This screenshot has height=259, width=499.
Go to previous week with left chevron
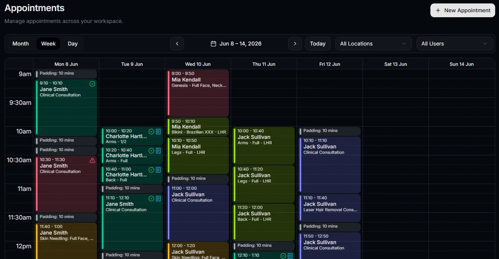pyautogui.click(x=177, y=44)
